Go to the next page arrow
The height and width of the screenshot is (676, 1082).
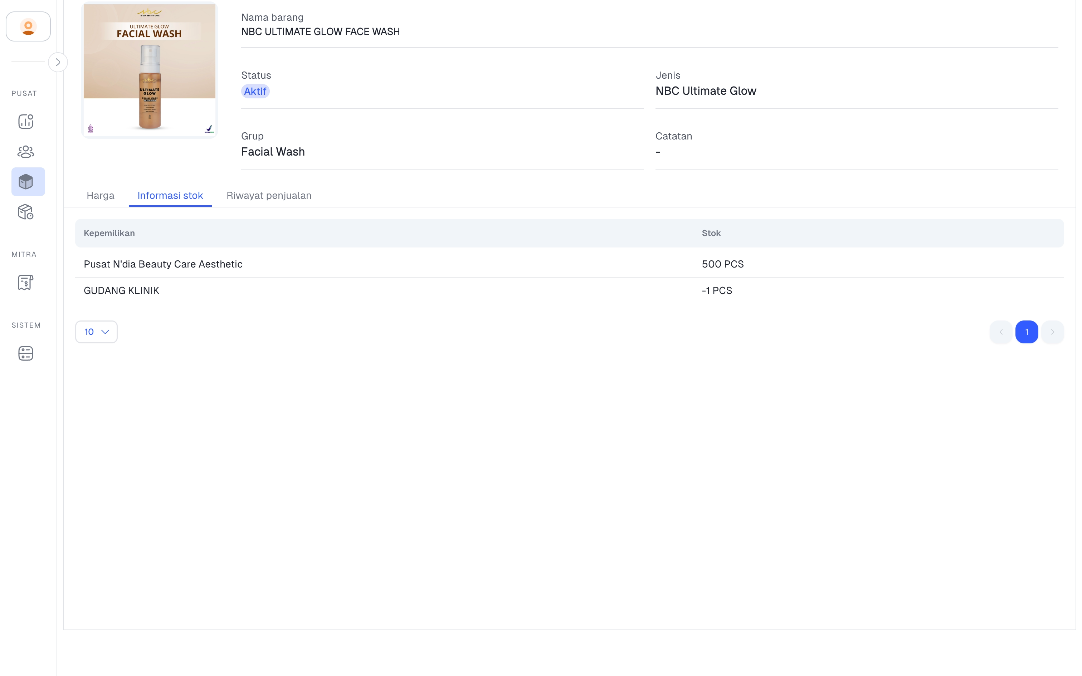coord(1053,332)
